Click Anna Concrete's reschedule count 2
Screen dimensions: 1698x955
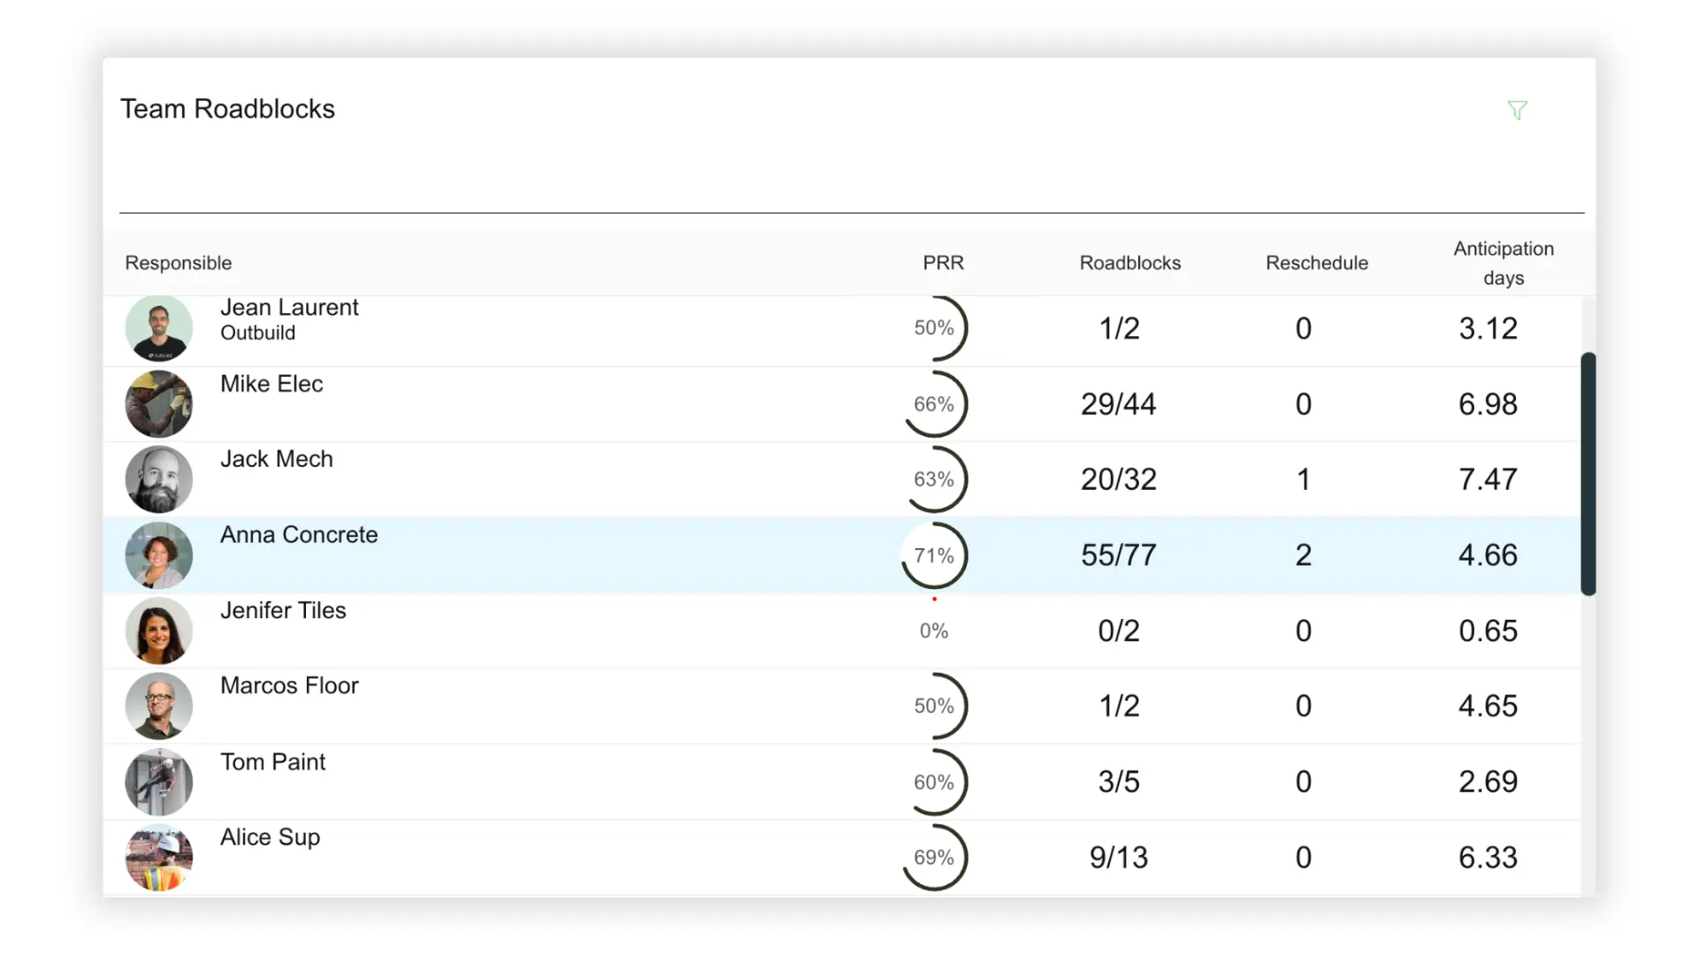click(1304, 555)
